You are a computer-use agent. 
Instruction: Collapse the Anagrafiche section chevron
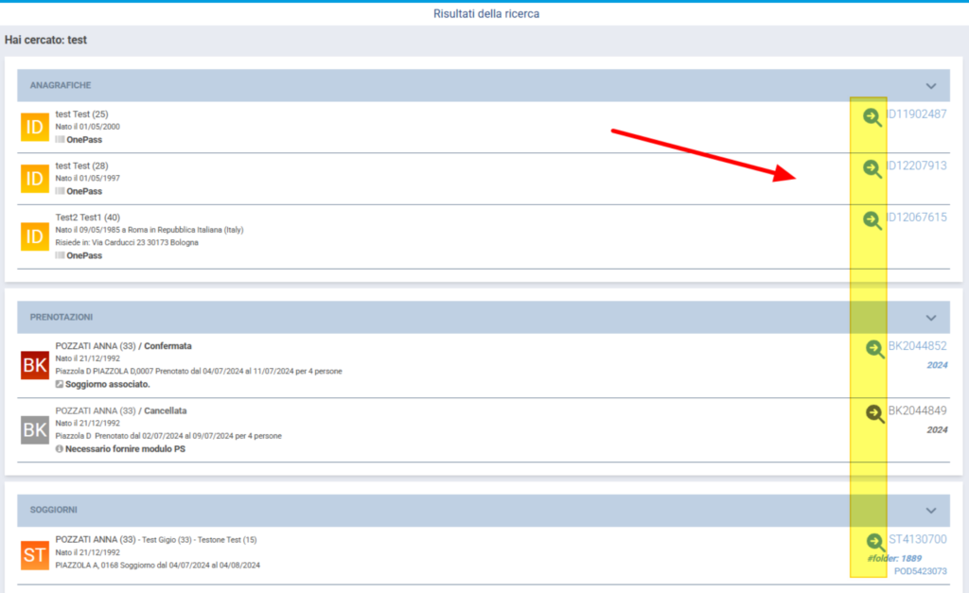click(931, 86)
